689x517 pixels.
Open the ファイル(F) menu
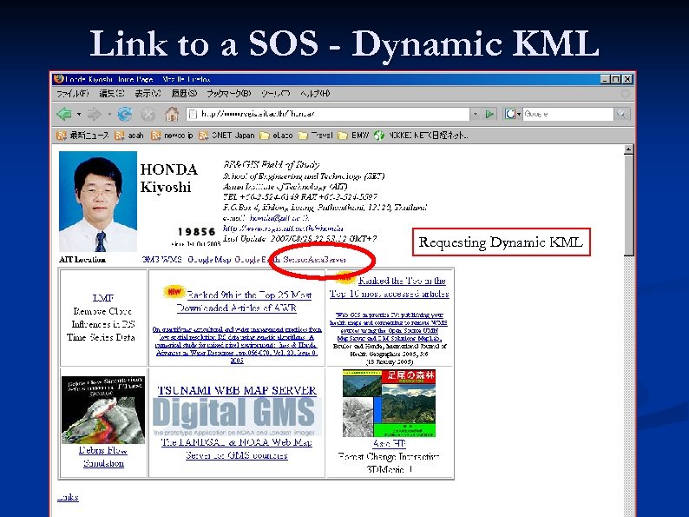[x=73, y=93]
